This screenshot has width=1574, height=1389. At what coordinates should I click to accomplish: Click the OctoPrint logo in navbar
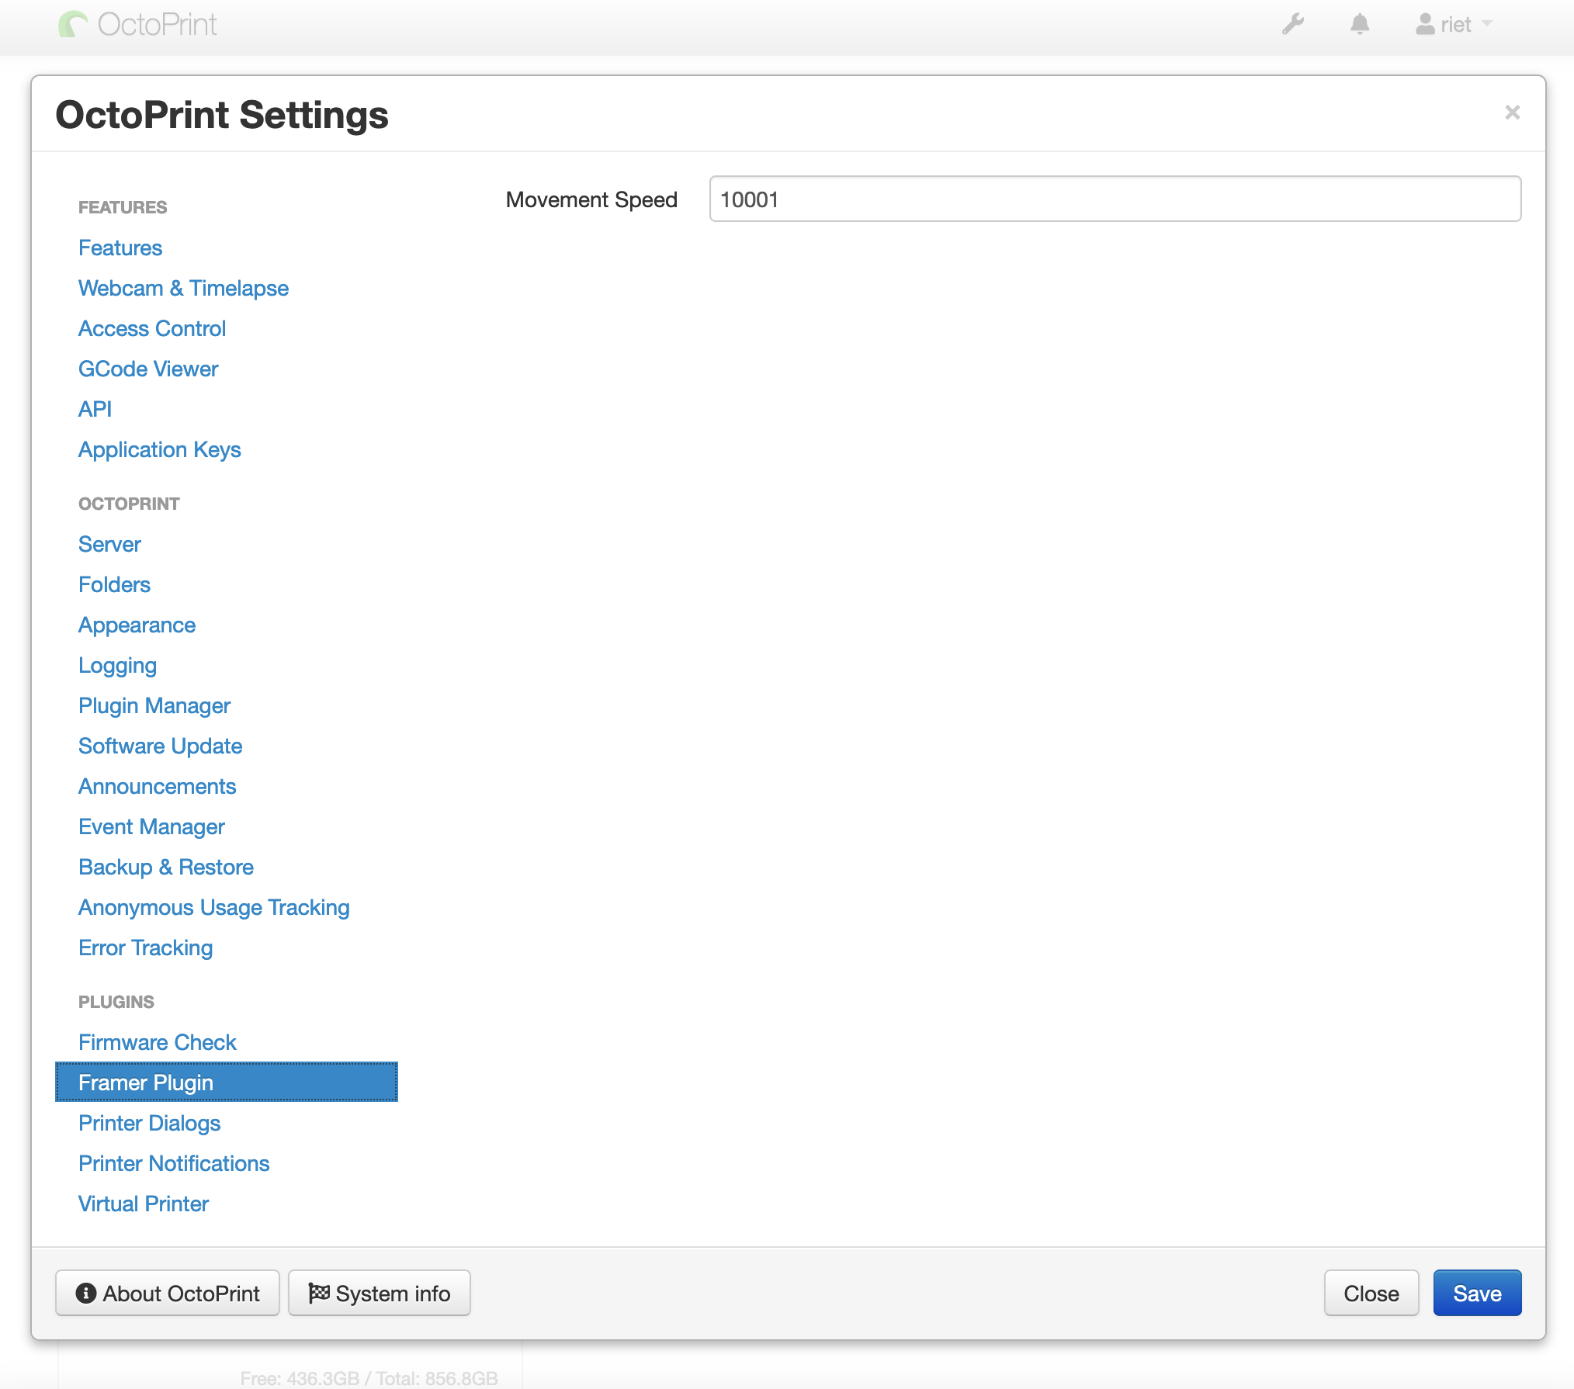coord(138,25)
